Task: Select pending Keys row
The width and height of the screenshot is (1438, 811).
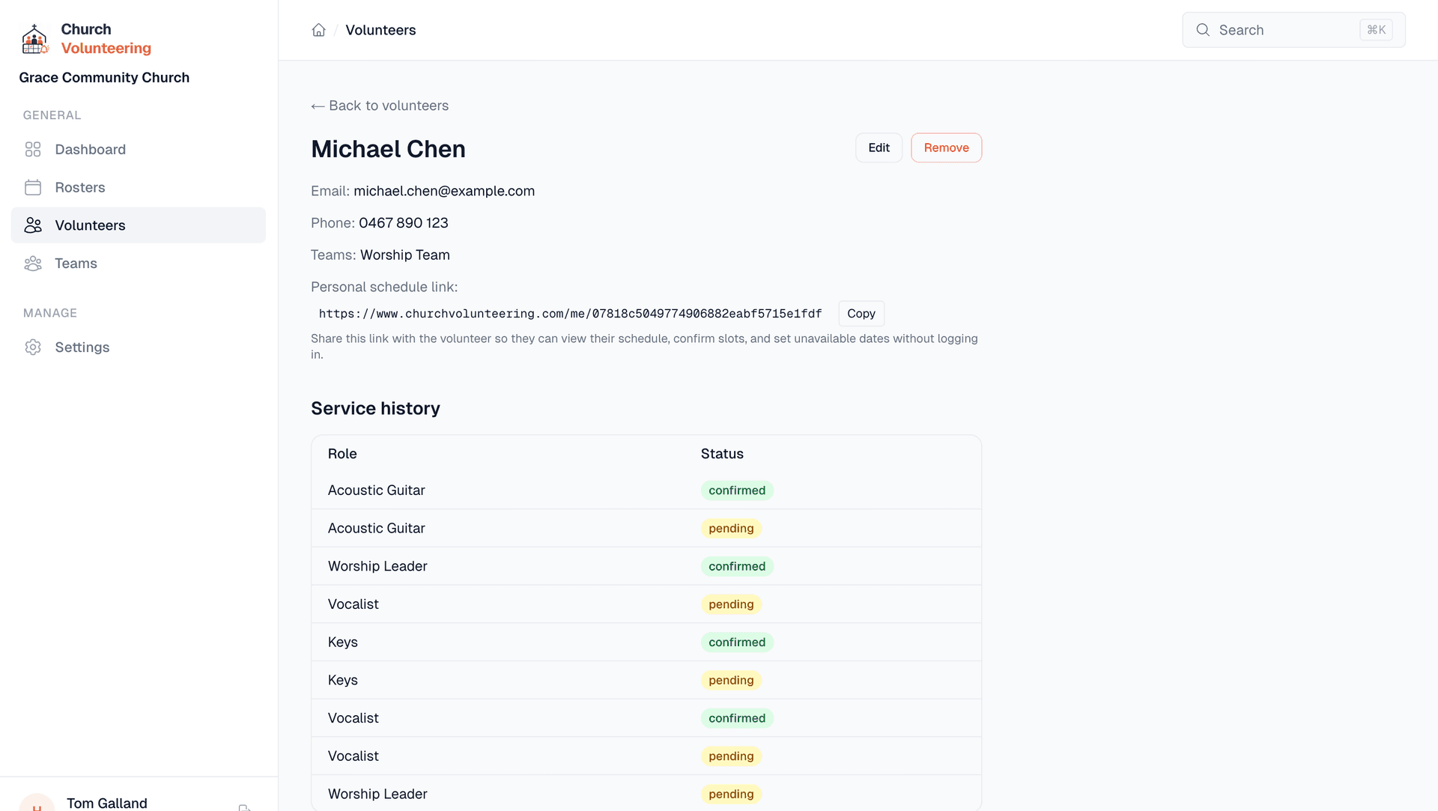Action: [646, 681]
